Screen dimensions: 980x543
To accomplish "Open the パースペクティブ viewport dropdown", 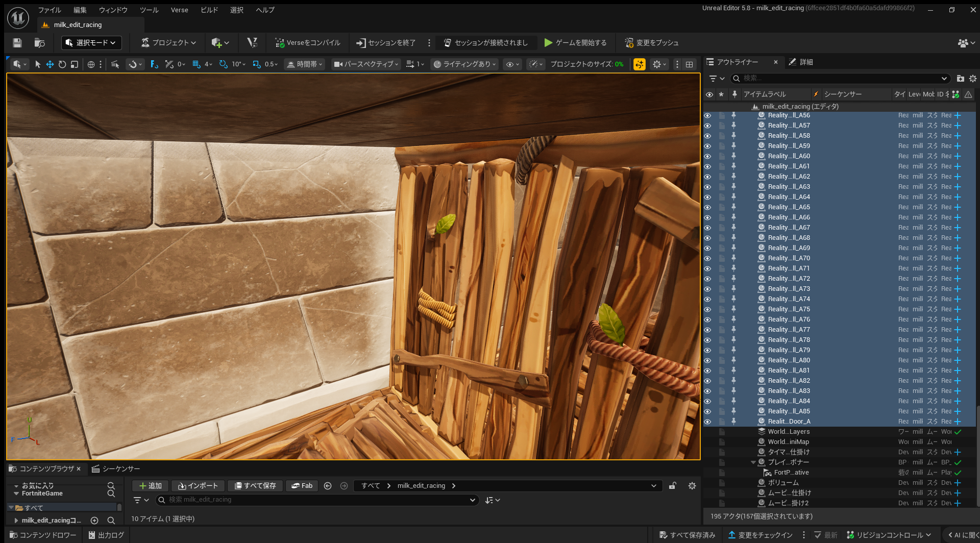I will 365,64.
